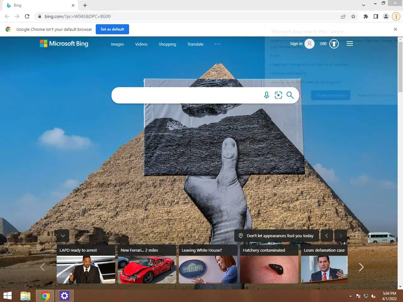Open the Images tab
Image resolution: width=403 pixels, height=302 pixels.
[x=117, y=44]
